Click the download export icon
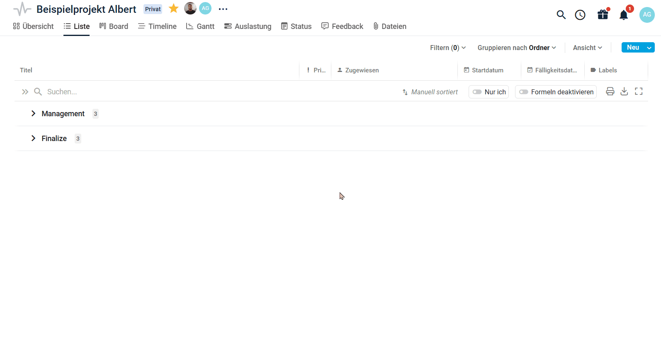Viewport: 661px width, 340px height. tap(624, 91)
